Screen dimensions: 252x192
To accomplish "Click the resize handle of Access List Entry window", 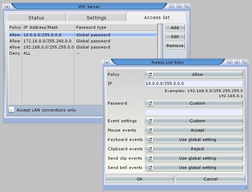I will (246, 187).
